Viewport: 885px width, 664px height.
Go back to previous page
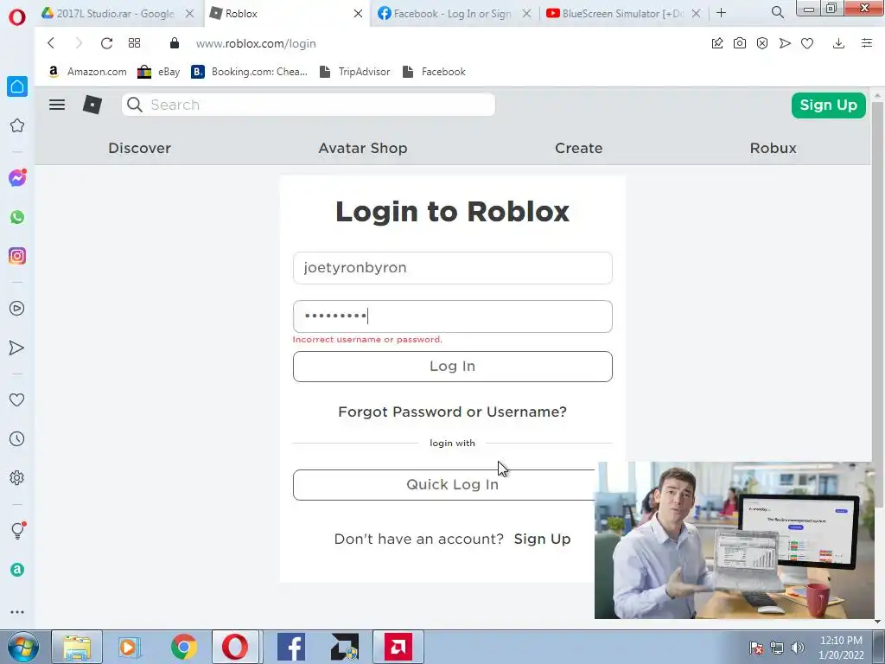[x=51, y=43]
